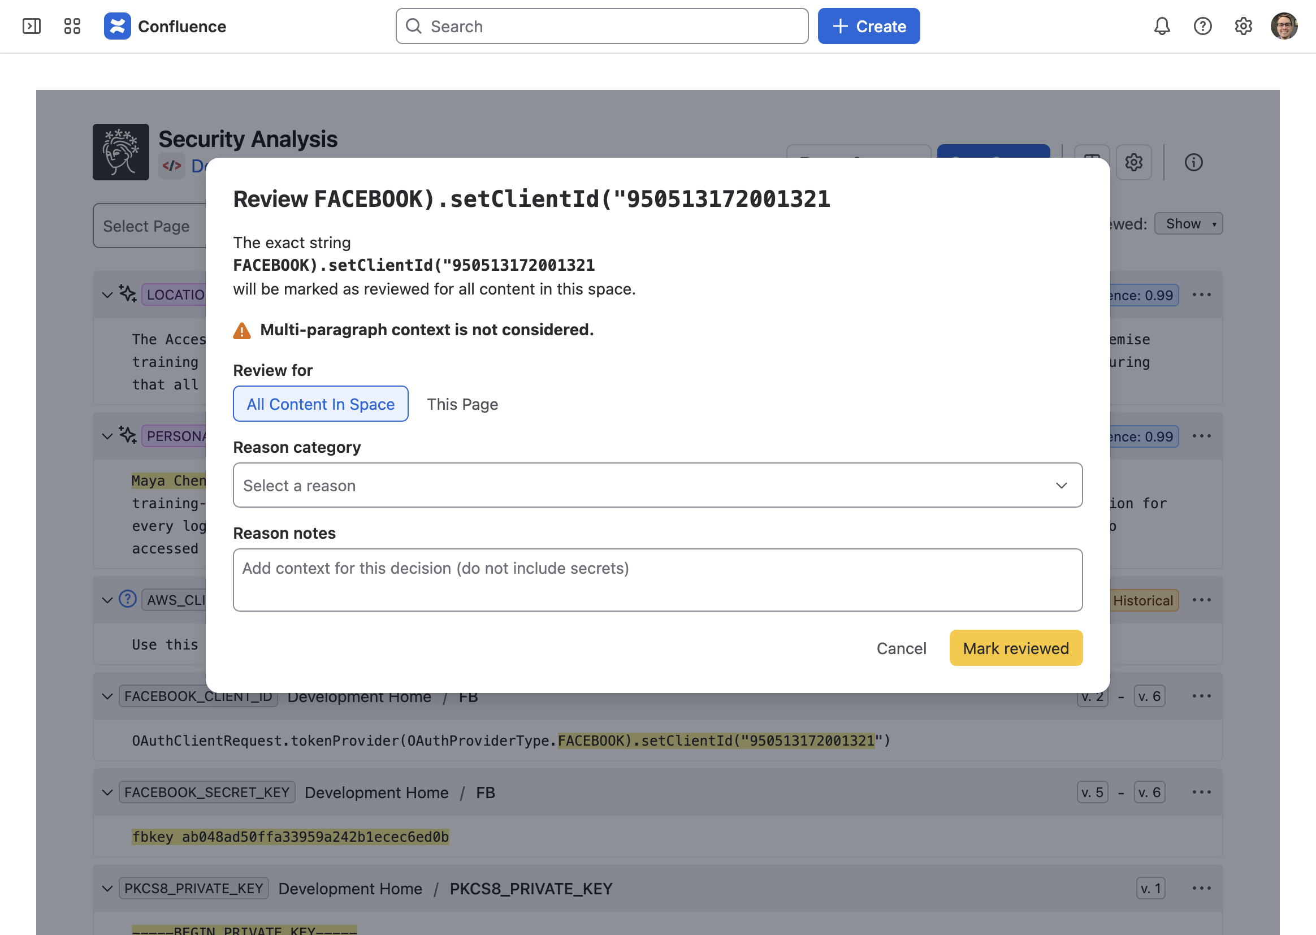Open more actions for FACEBOOK_CLIENT_ID finding
The image size is (1316, 935).
click(1201, 696)
